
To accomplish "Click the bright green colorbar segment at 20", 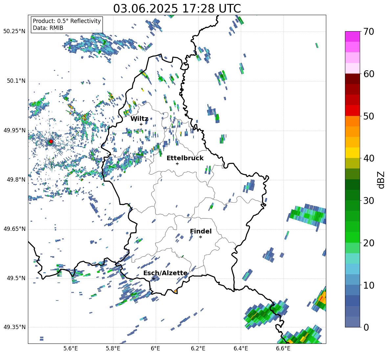I will (352, 237).
